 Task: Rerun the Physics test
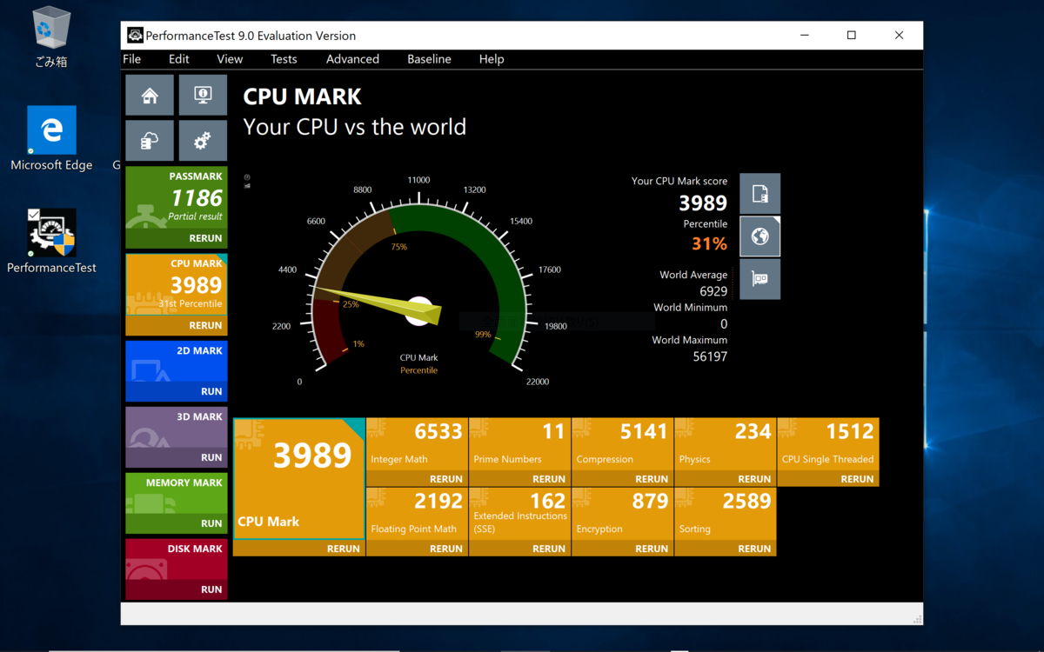click(x=754, y=479)
